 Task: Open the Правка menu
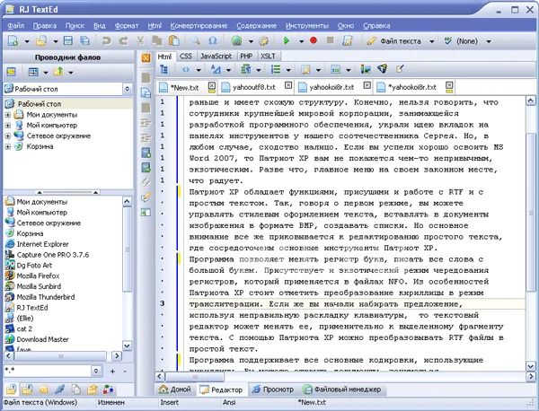pyautogui.click(x=45, y=25)
